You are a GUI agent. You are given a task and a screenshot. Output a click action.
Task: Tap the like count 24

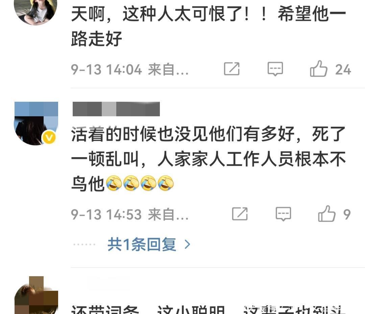tap(343, 70)
